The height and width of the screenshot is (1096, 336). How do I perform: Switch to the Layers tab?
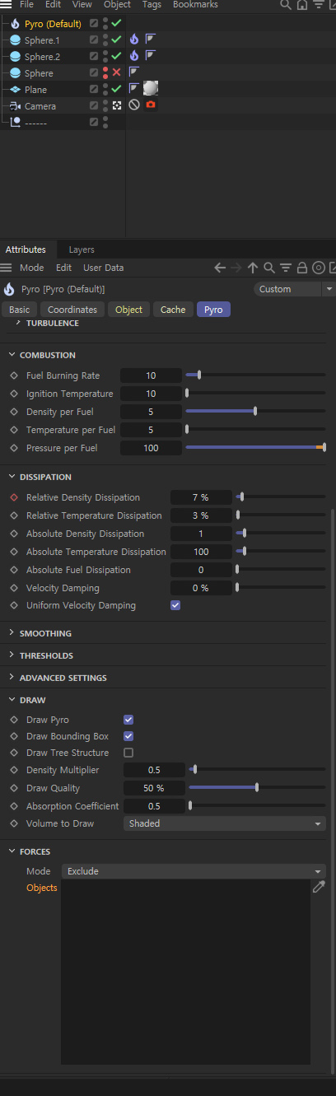click(82, 250)
